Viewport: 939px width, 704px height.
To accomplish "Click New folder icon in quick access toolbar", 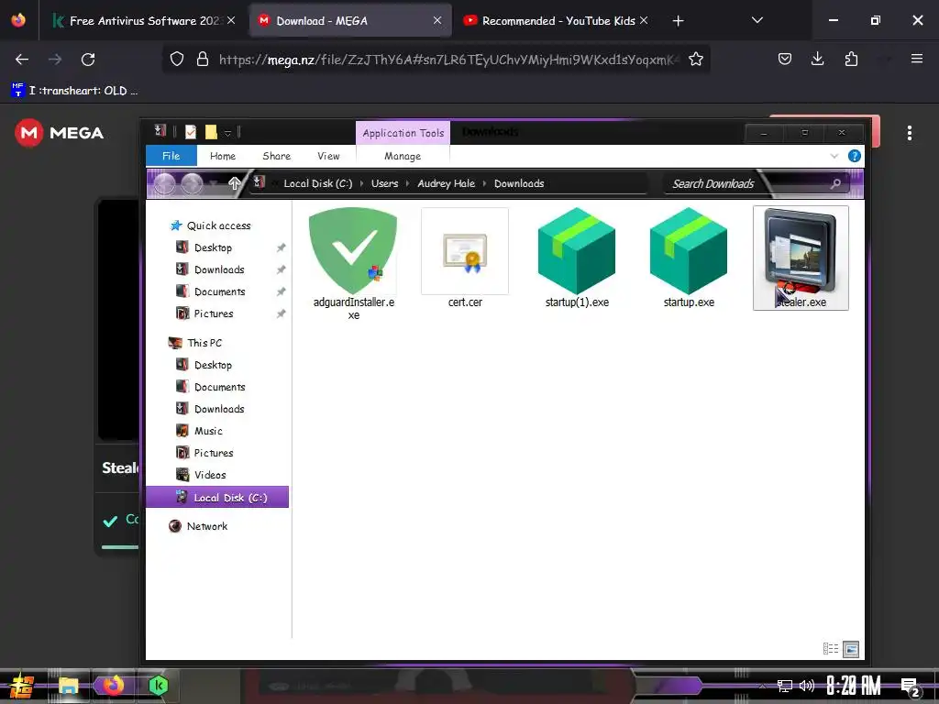I will [211, 132].
